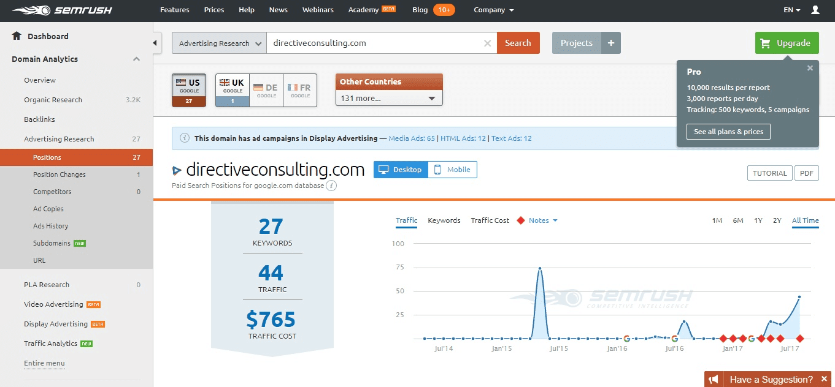The width and height of the screenshot is (835, 387).
Task: Collapse the Domain Analytics section
Action: (x=136, y=59)
